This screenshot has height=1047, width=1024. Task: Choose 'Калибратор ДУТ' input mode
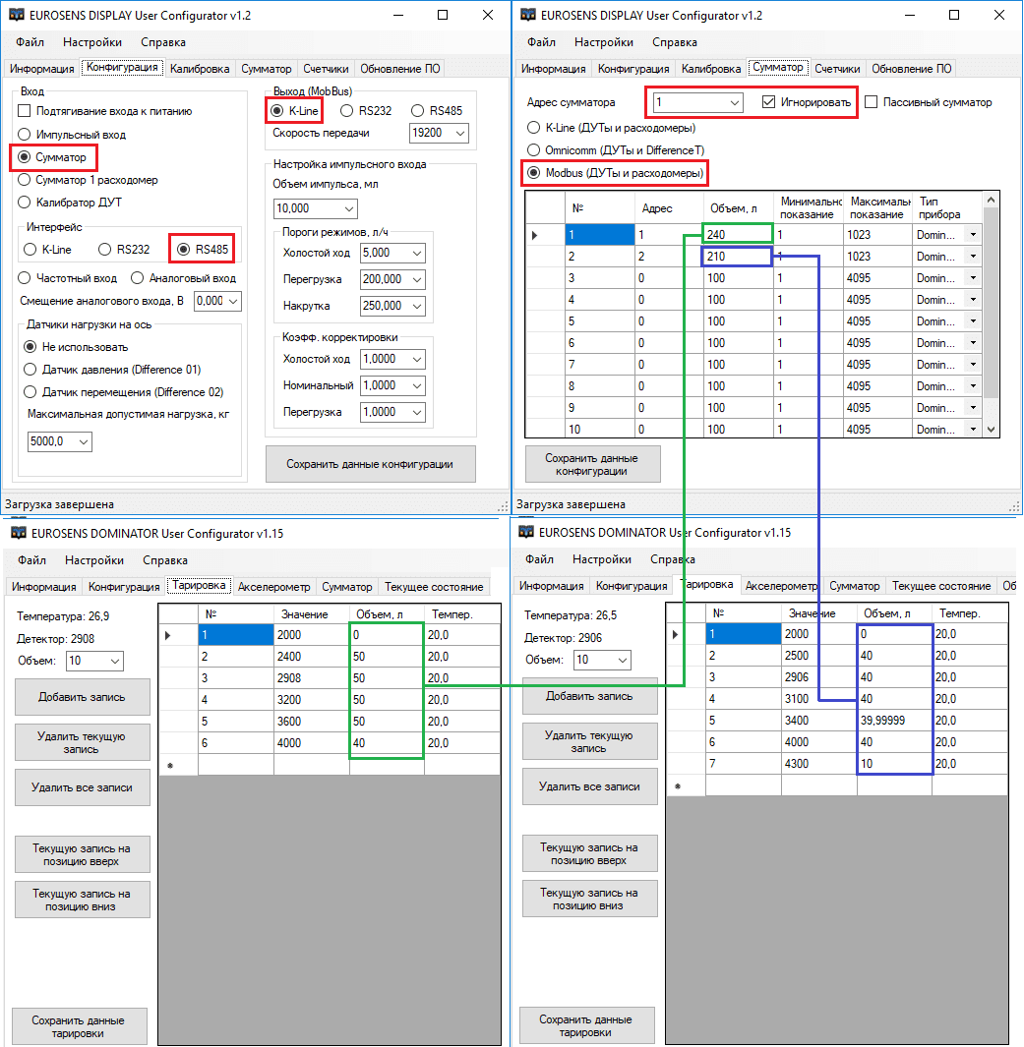click(x=24, y=203)
